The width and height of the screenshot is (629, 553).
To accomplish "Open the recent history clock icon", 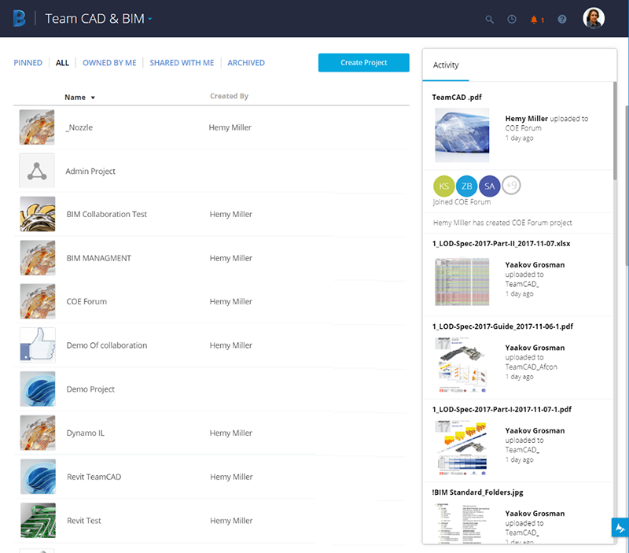I will pyautogui.click(x=512, y=19).
